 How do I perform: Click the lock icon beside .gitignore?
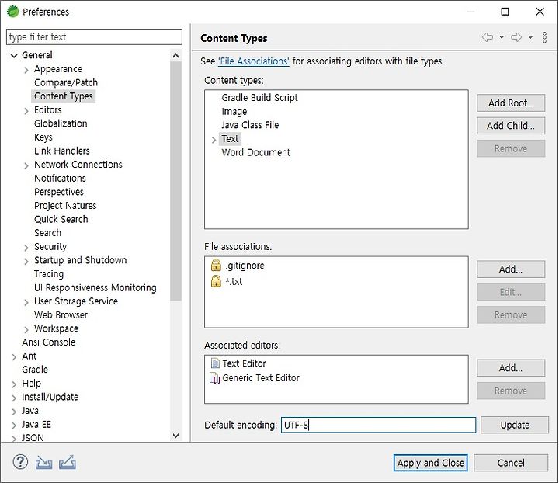[216, 266]
